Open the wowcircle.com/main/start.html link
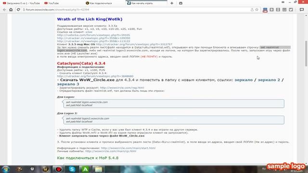Image resolution: width=308 pixels, height=173 pixels. 128,148
